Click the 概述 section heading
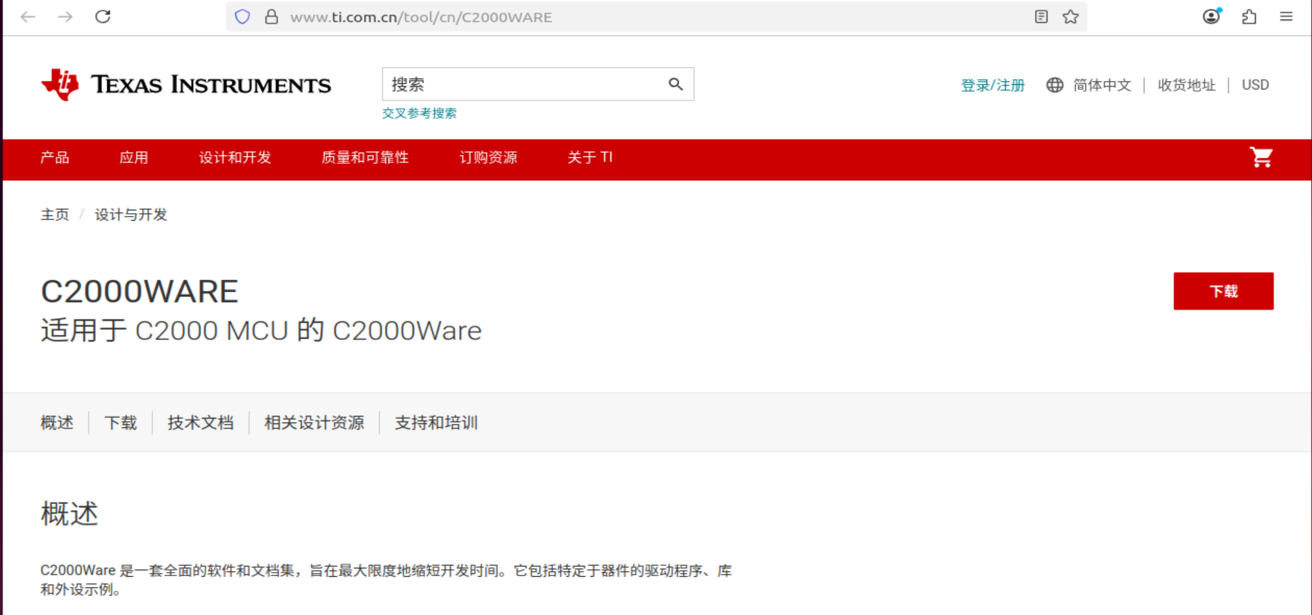Image resolution: width=1312 pixels, height=615 pixels. 69,514
